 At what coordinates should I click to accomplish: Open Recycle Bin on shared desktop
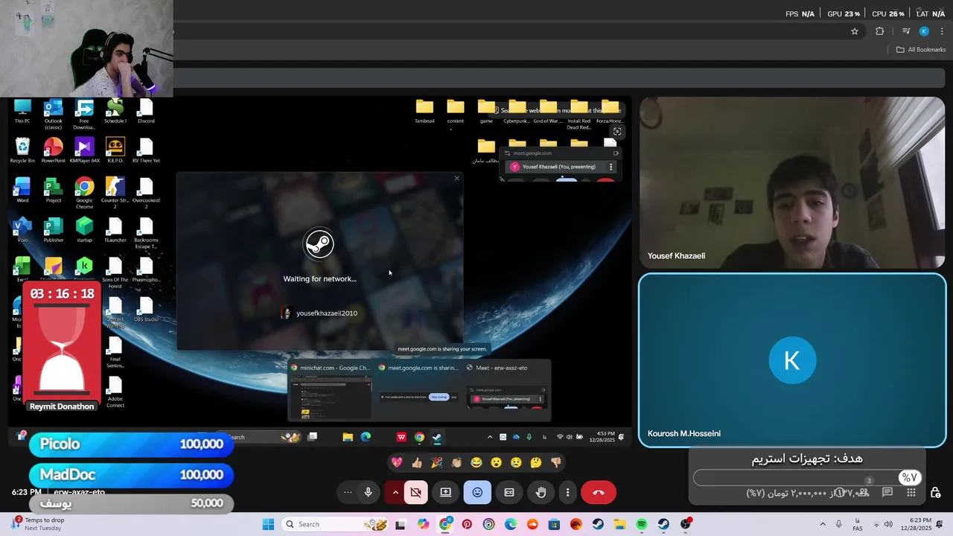22,150
